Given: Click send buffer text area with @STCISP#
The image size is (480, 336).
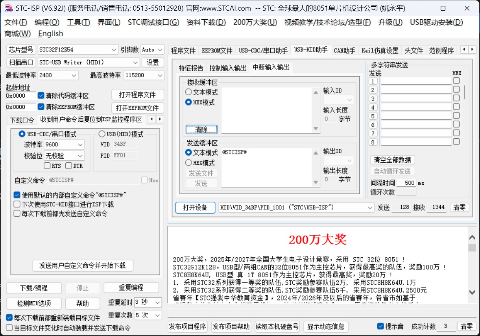Looking at the screenshot, I should coord(267,168).
